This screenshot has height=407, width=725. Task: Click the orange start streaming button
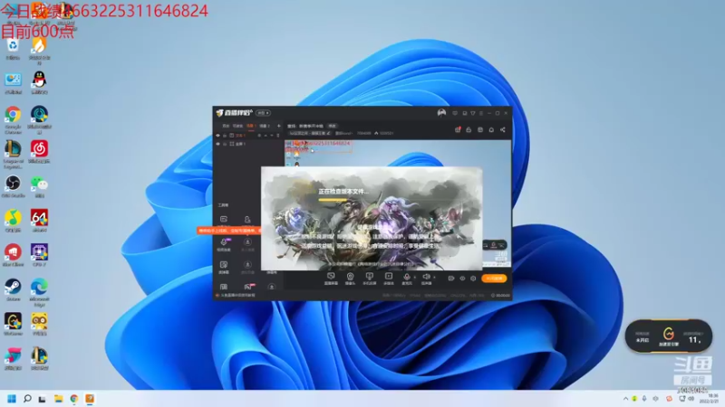[x=494, y=279]
